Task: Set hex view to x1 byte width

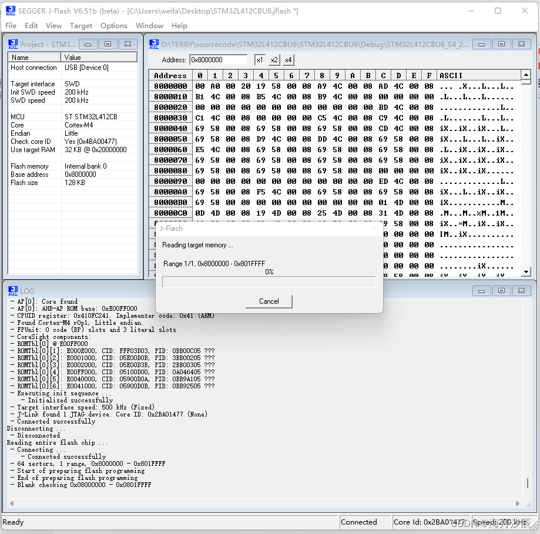Action: (260, 60)
